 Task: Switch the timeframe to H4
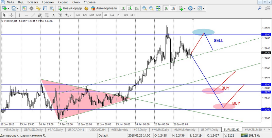(112, 15)
